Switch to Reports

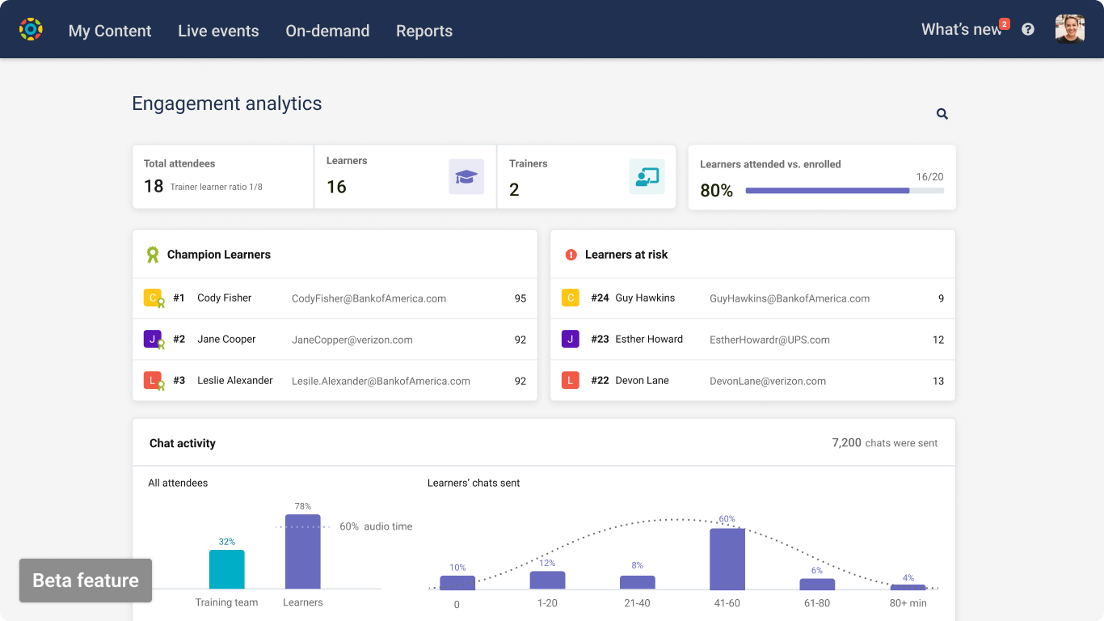pos(424,31)
